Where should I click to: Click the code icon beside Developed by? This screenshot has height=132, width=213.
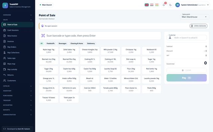[4, 129]
